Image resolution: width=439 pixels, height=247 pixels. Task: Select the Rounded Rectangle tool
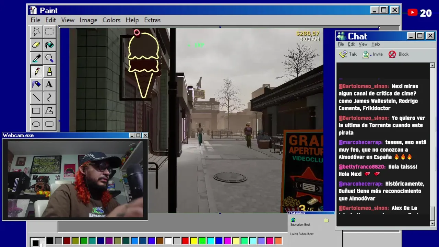[49, 124]
